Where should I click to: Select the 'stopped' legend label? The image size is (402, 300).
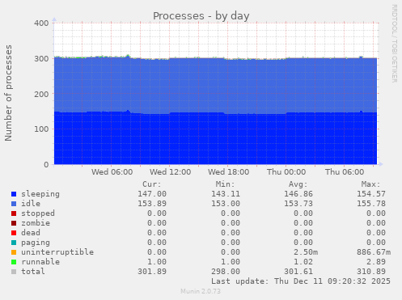tap(38, 213)
